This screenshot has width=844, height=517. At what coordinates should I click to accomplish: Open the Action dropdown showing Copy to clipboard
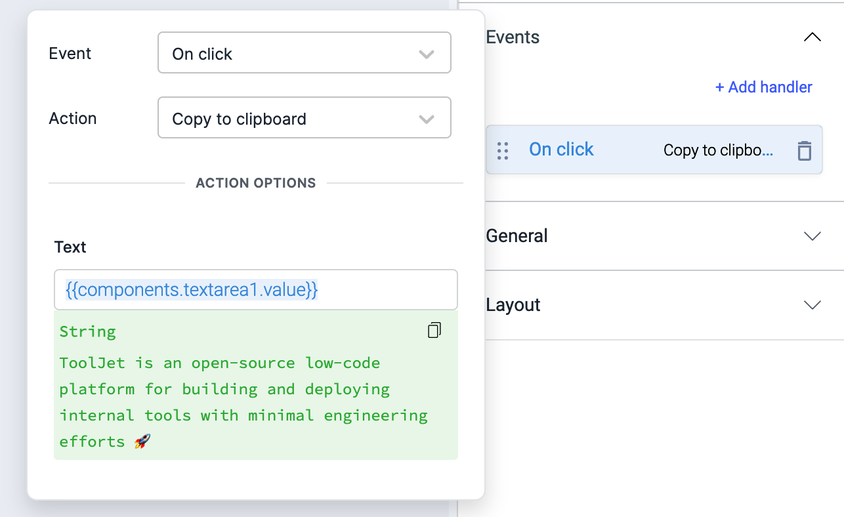click(305, 117)
